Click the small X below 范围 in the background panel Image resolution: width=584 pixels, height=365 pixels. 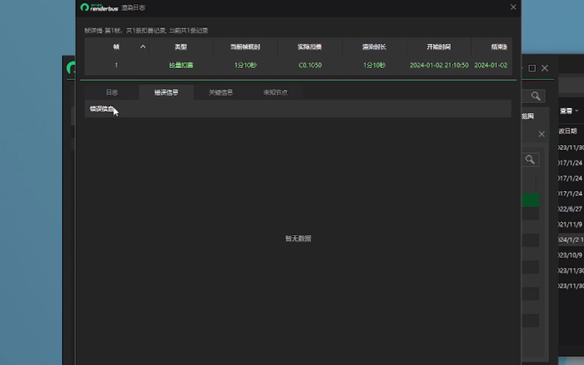click(x=542, y=134)
